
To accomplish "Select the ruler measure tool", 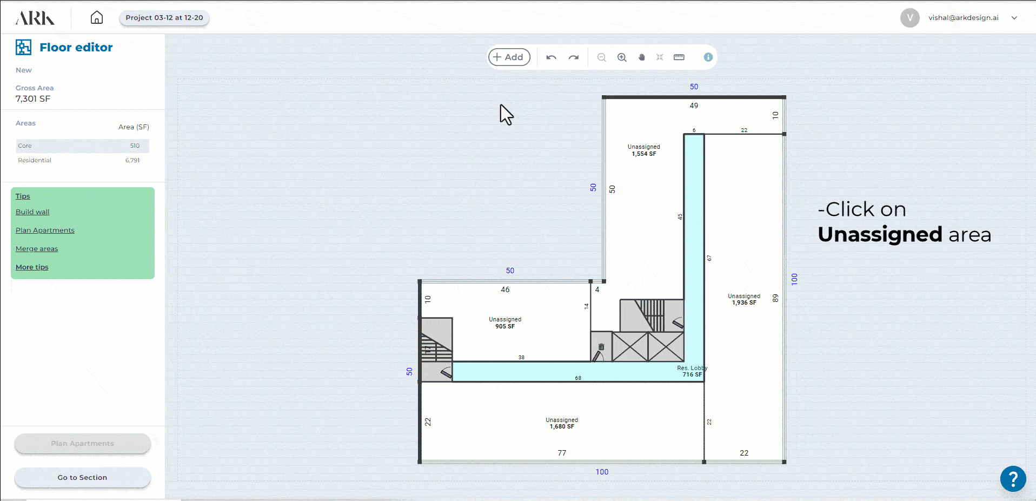I will tap(679, 57).
